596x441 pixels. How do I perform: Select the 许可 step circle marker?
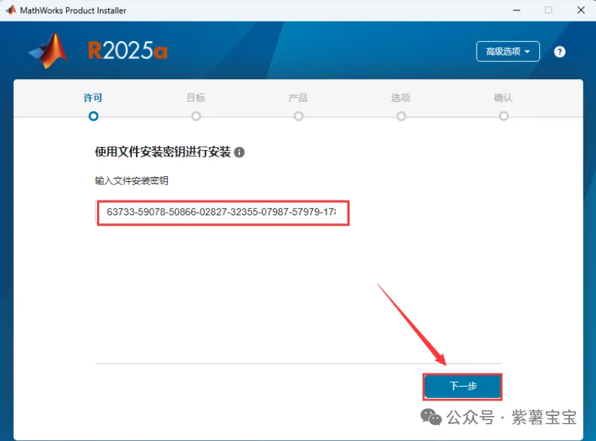94,116
